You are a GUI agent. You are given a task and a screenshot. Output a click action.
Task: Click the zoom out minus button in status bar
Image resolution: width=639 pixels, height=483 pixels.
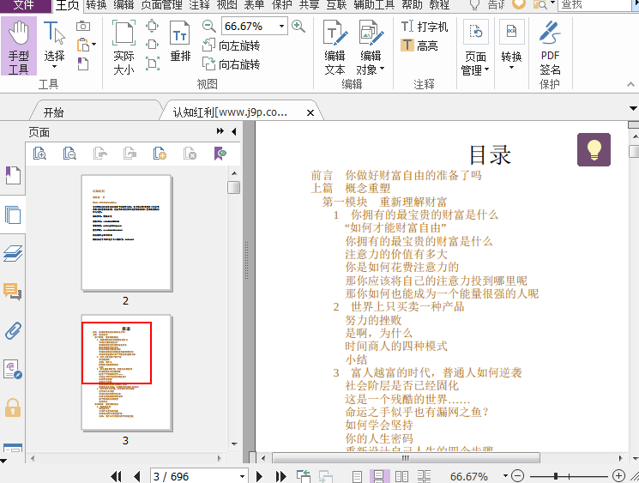517,475
